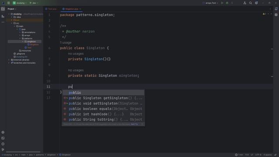Open the studying project dropdown
The image size is (279, 157).
point(20,3)
